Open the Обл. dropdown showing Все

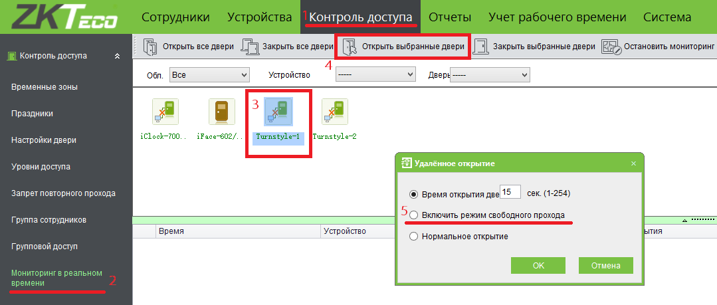point(209,74)
